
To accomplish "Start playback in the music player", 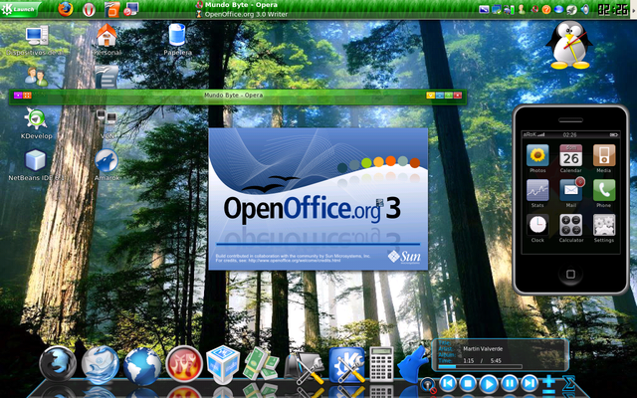I will tap(489, 384).
